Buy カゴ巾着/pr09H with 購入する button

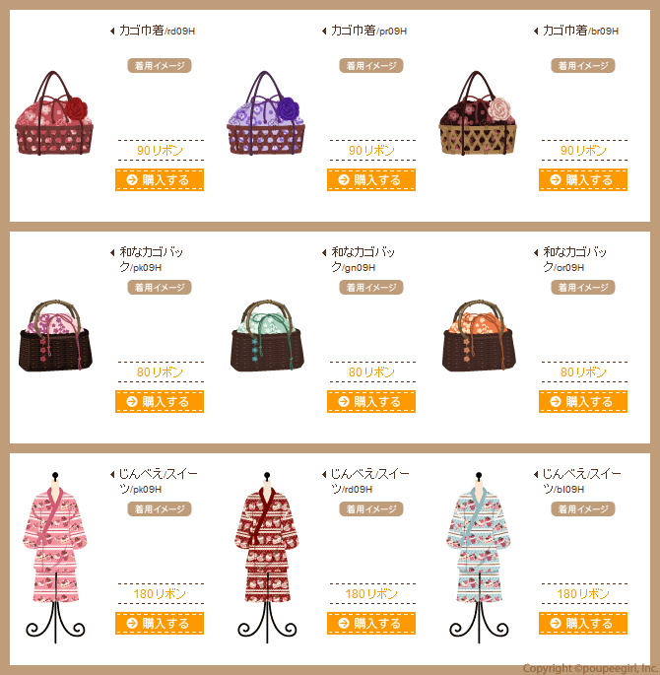[370, 179]
